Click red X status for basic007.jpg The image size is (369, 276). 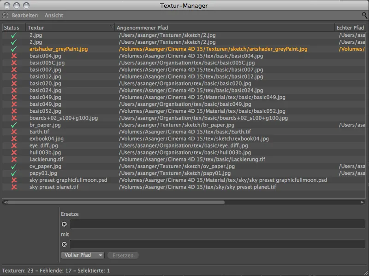click(14, 70)
